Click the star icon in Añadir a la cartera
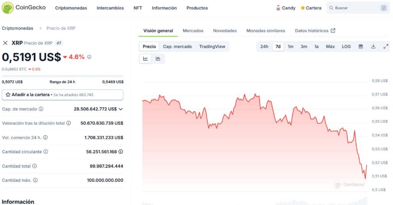The width and height of the screenshot is (393, 205). pyautogui.click(x=8, y=95)
